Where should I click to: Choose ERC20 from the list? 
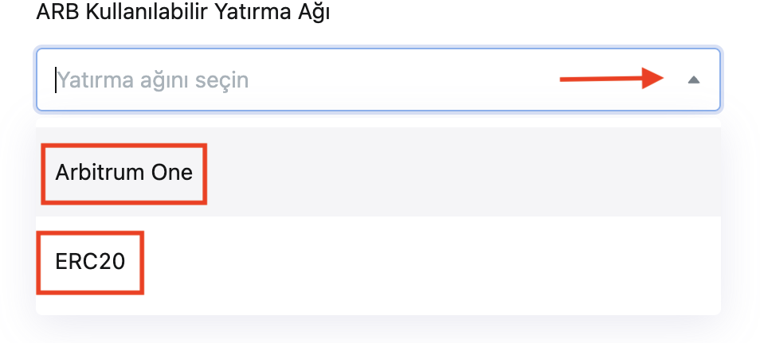click(378, 261)
